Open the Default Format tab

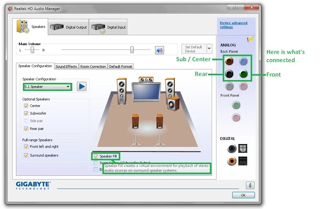(121, 67)
